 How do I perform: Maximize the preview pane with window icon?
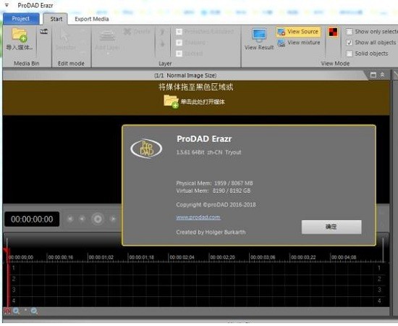click(373, 75)
